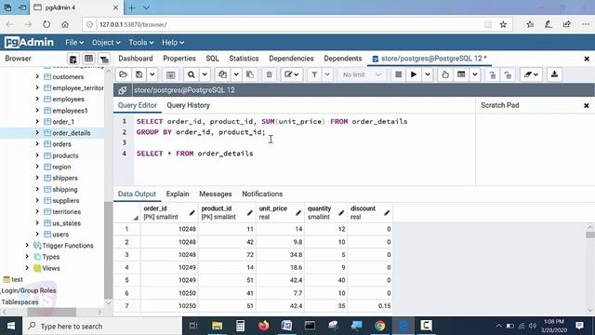Open the Object menu
This screenshot has width=595, height=335.
106,43
